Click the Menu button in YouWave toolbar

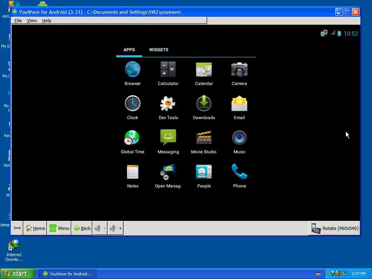coord(59,228)
